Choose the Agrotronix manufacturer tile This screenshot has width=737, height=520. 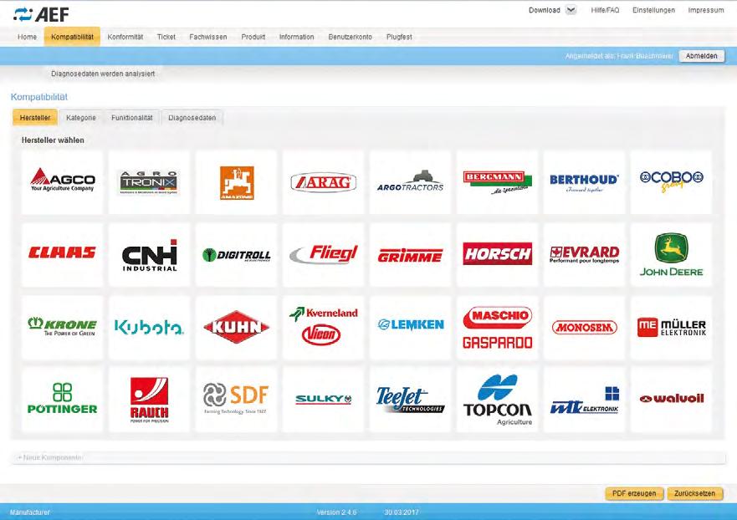point(149,182)
